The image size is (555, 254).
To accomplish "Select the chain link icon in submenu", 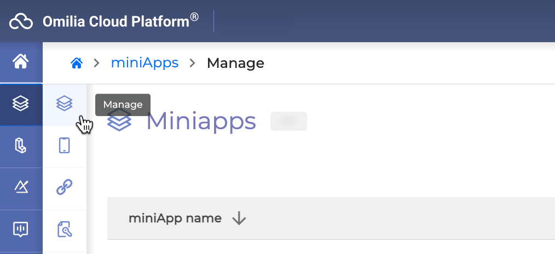I will 65,187.
